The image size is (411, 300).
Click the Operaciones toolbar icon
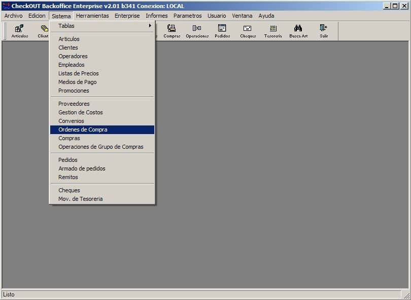click(x=197, y=31)
